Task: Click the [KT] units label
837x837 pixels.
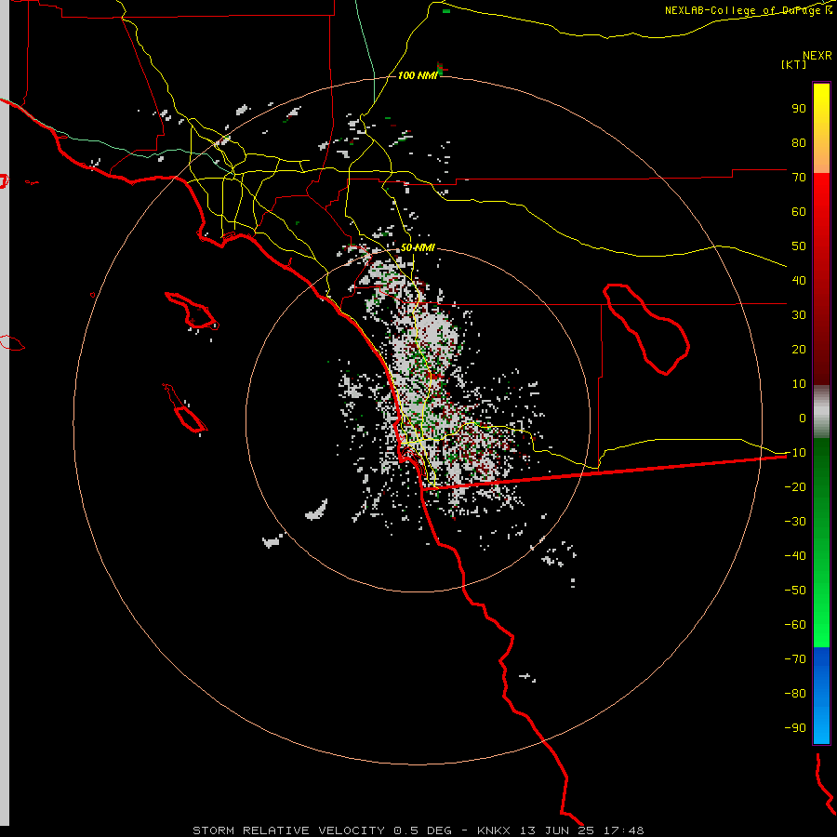Action: click(793, 64)
